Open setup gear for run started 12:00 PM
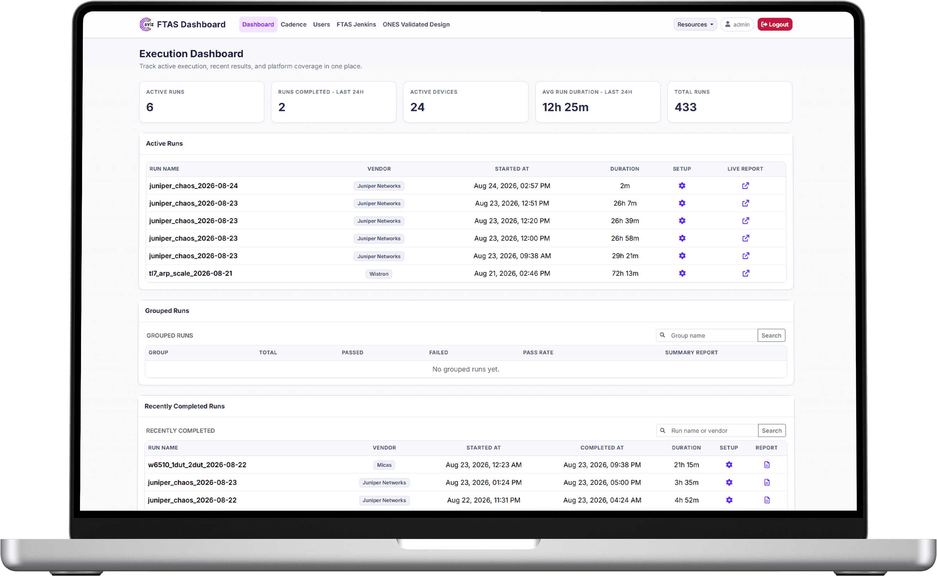The image size is (937, 576). (x=682, y=238)
